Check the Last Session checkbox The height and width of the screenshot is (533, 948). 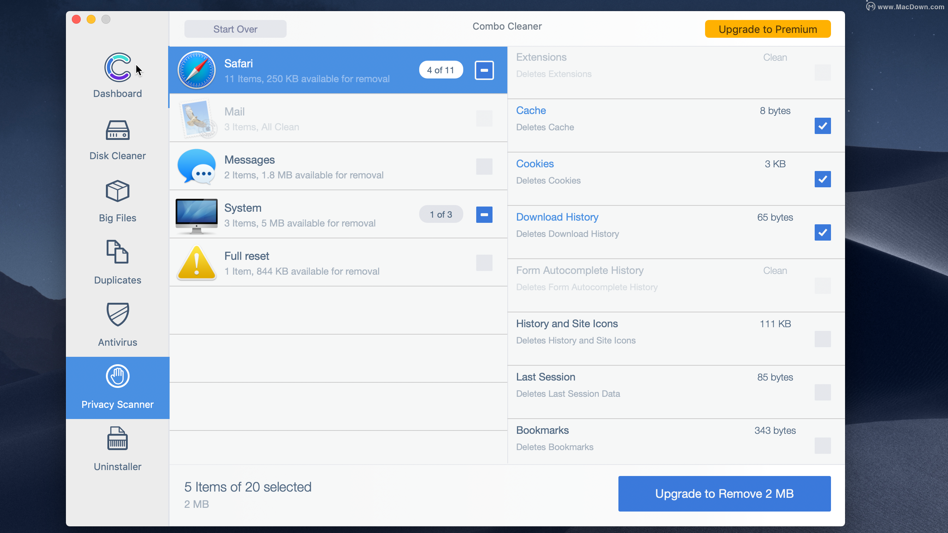click(x=823, y=392)
